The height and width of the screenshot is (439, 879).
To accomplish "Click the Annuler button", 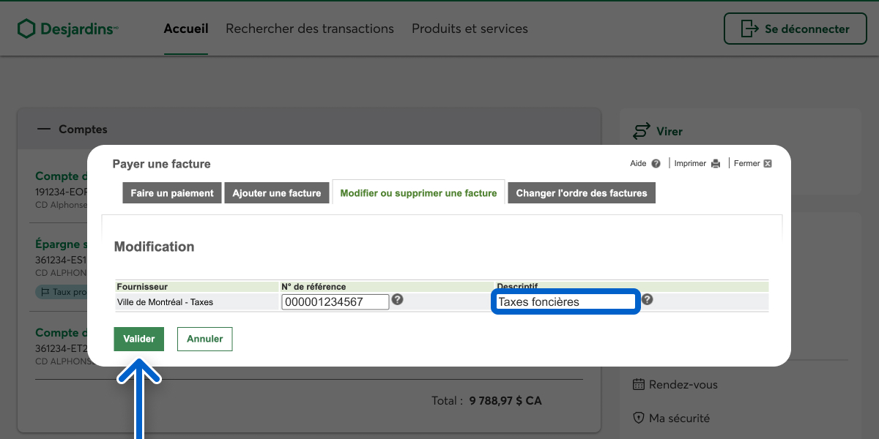I will 204,339.
